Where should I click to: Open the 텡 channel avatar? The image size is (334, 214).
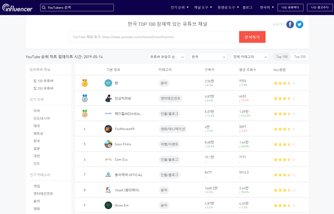tap(108, 83)
